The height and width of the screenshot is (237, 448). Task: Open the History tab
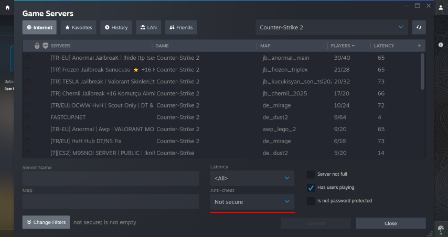click(x=115, y=27)
